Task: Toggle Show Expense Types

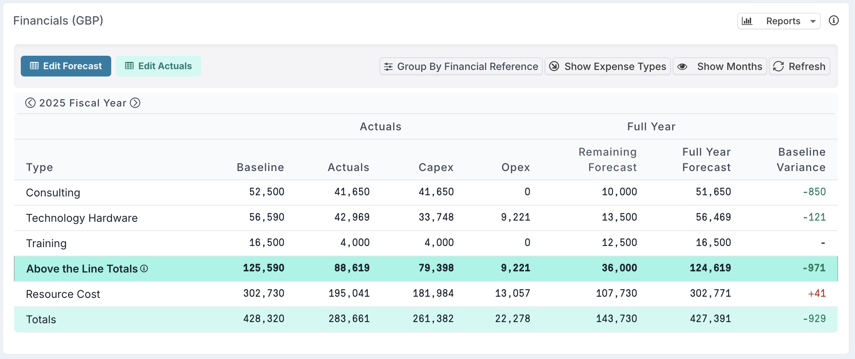Action: click(608, 66)
